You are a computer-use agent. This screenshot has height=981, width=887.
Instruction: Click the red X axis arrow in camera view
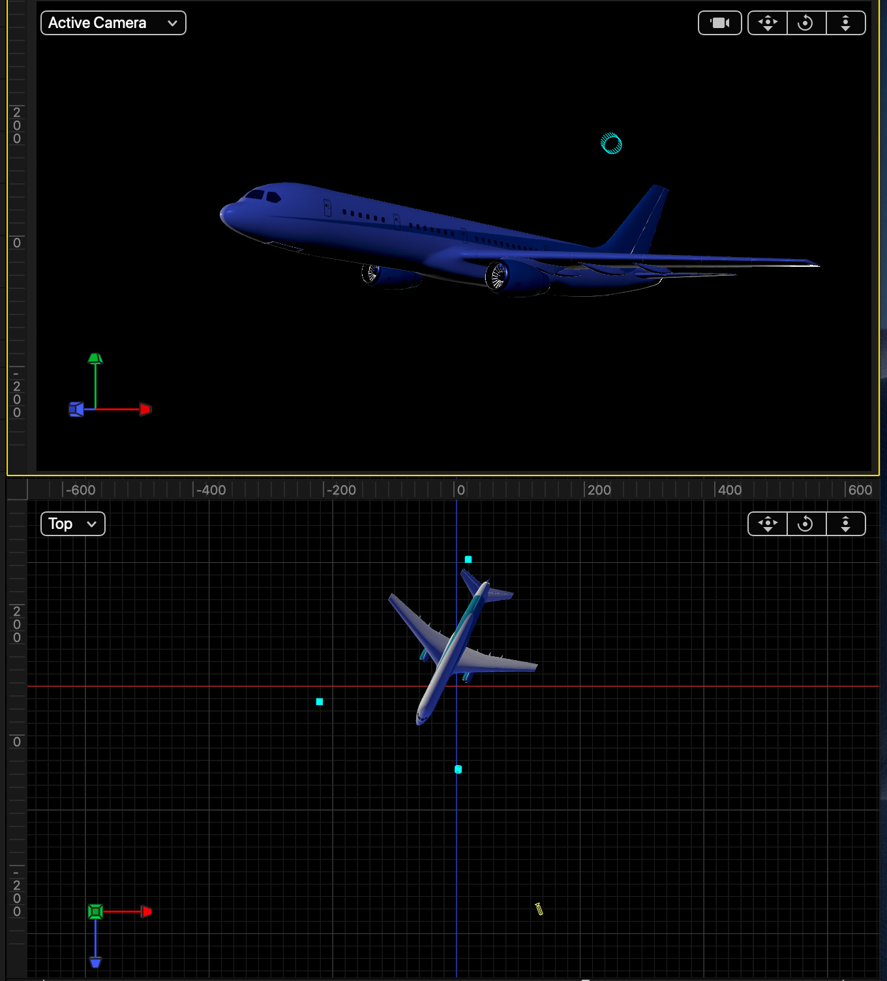(x=145, y=409)
